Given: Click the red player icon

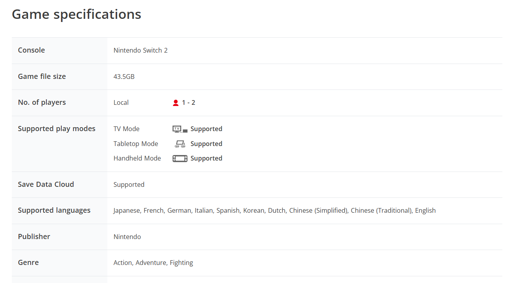Looking at the screenshot, I should point(176,103).
